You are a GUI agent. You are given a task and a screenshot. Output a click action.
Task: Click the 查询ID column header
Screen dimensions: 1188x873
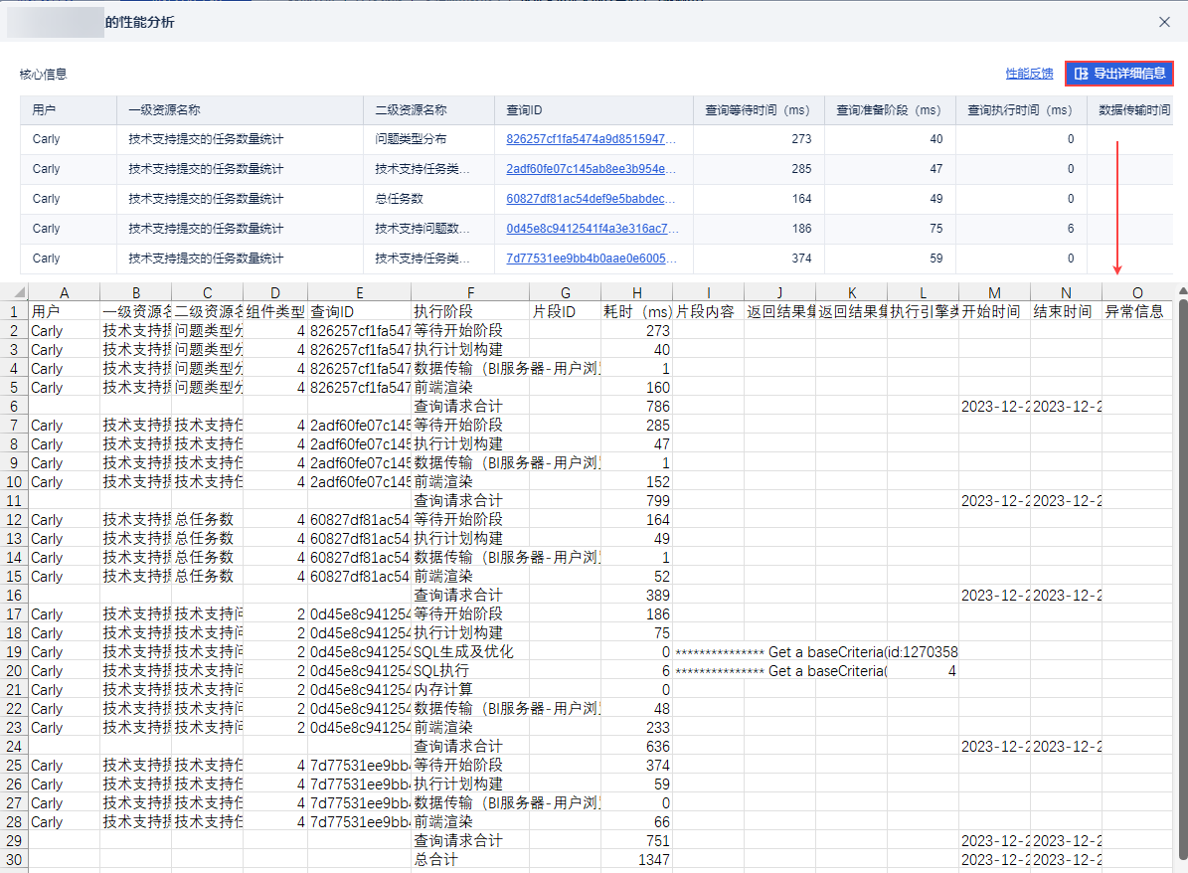(594, 110)
